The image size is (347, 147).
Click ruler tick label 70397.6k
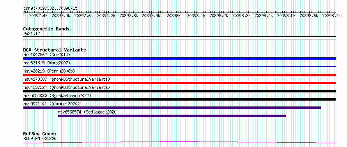(x=83, y=16)
